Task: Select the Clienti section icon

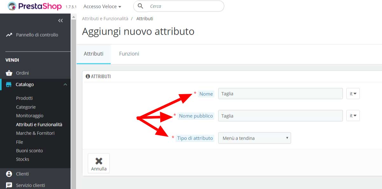Action: point(9,174)
